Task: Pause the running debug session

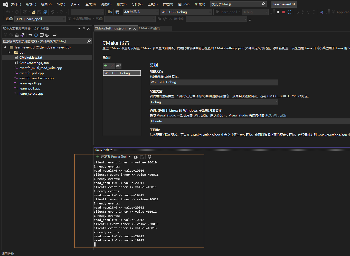Action: click(278, 12)
